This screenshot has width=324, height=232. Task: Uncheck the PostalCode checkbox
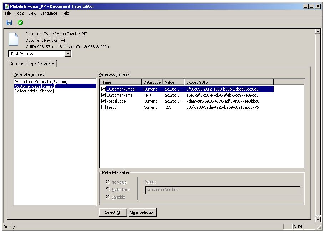pyautogui.click(x=103, y=101)
